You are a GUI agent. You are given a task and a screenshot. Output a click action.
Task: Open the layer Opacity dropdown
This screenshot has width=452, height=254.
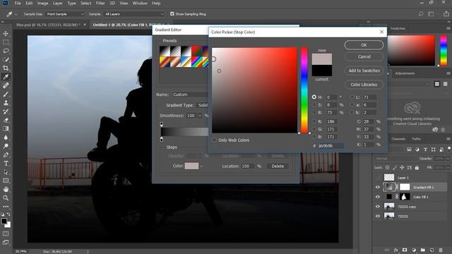(448, 159)
